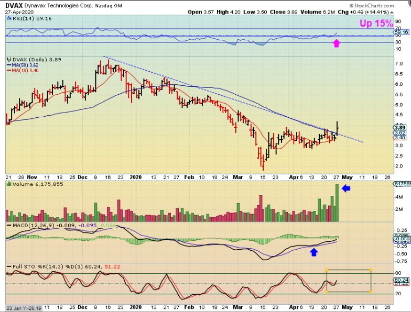Click the Nov label below the price panel
The width and height of the screenshot is (411, 312).
pyautogui.click(x=32, y=177)
